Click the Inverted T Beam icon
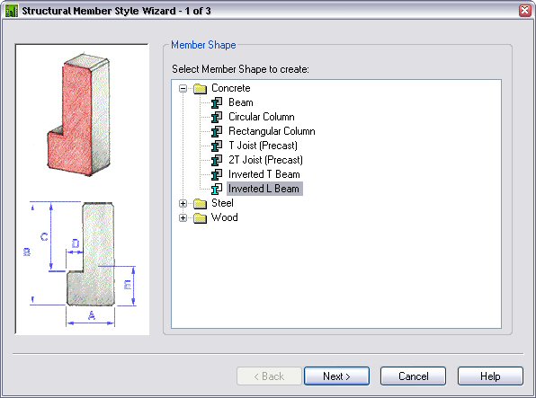 (x=217, y=174)
